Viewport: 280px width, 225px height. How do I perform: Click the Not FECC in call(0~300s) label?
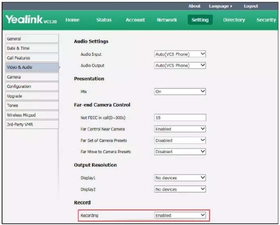pos(103,118)
